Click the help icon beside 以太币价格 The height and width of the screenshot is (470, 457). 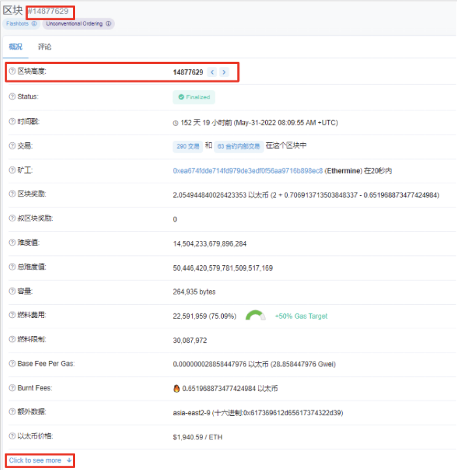coord(12,436)
